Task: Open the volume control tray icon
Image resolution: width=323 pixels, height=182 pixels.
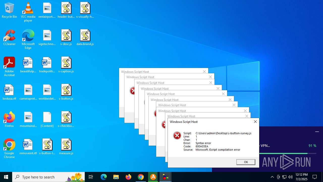Action: click(290, 177)
